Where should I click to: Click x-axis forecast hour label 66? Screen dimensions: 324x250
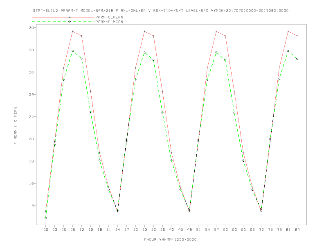pyautogui.click(x=243, y=230)
